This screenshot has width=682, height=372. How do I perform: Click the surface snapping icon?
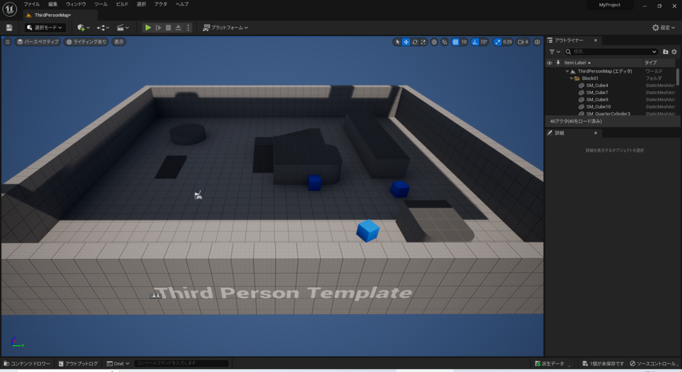(444, 42)
